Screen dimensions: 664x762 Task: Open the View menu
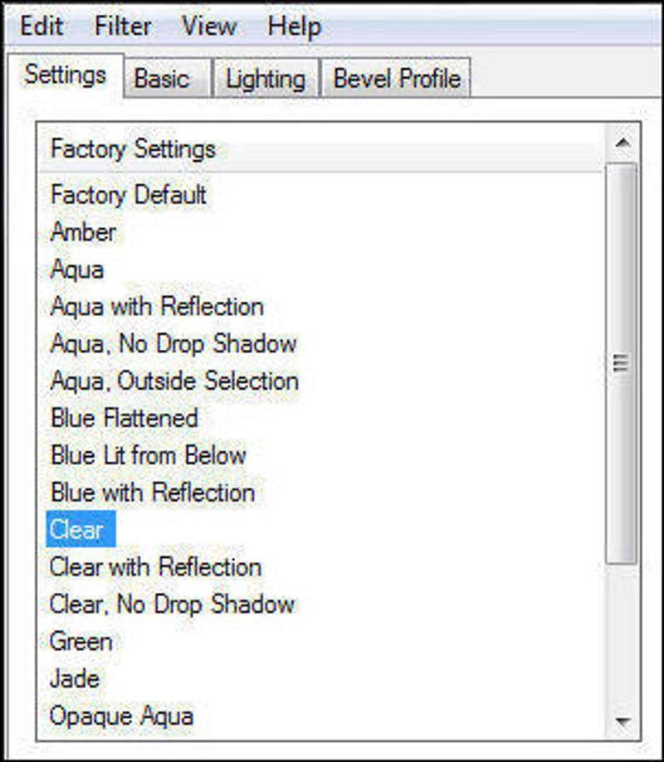click(208, 26)
